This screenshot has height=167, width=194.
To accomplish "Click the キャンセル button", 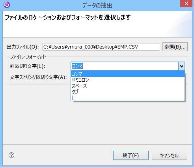I will click(170, 156).
